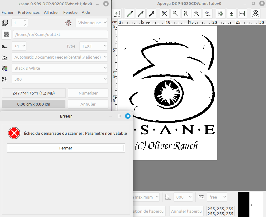Click the /home/rb/Xsane/out.txt filename field

[x=61, y=34]
